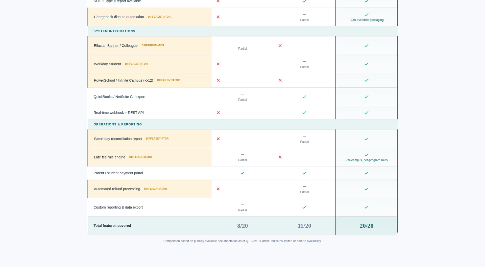The image size is (485, 272).
Task: Click the green check above Per-campus, per-program rules
Action: tap(367, 155)
